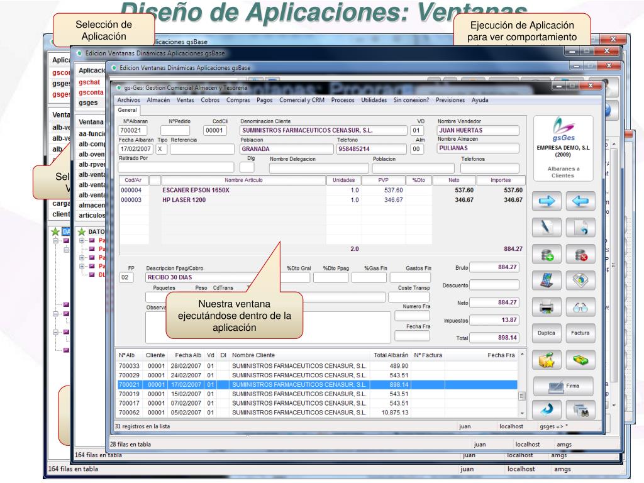Screen dimensions: 644x483
Task: Select the General tab
Action: (x=127, y=110)
